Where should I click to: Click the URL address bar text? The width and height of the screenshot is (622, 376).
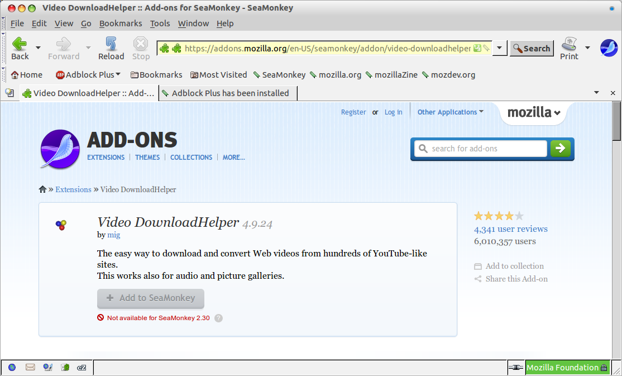[x=328, y=49]
